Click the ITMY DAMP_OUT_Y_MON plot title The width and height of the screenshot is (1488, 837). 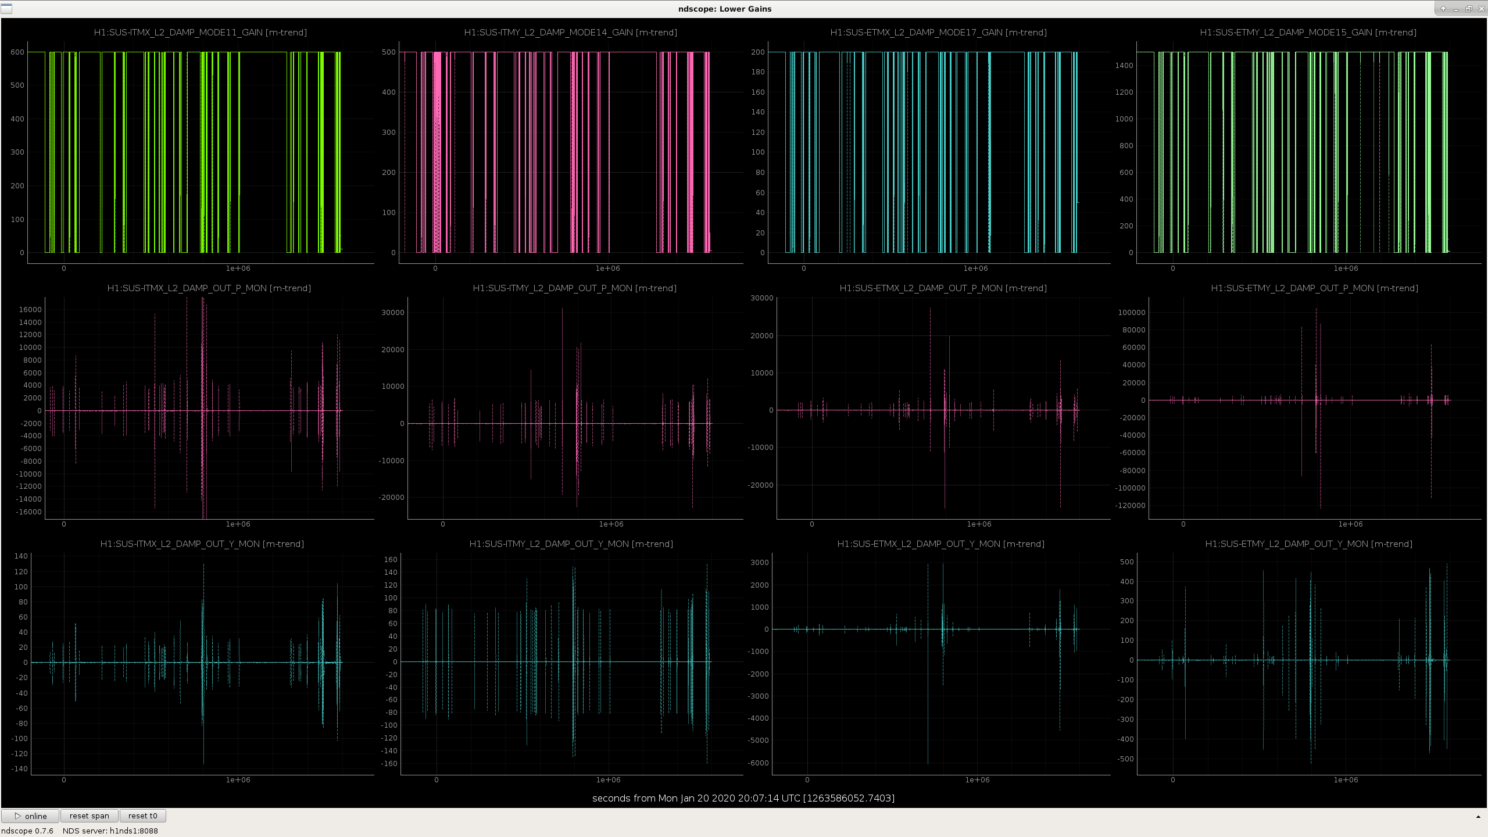571,544
